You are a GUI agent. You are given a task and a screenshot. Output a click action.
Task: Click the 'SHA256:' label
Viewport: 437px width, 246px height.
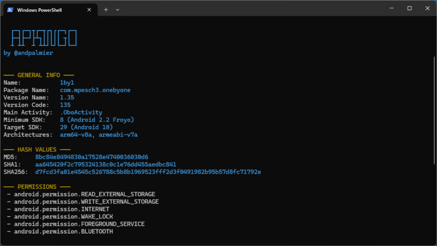point(15,172)
